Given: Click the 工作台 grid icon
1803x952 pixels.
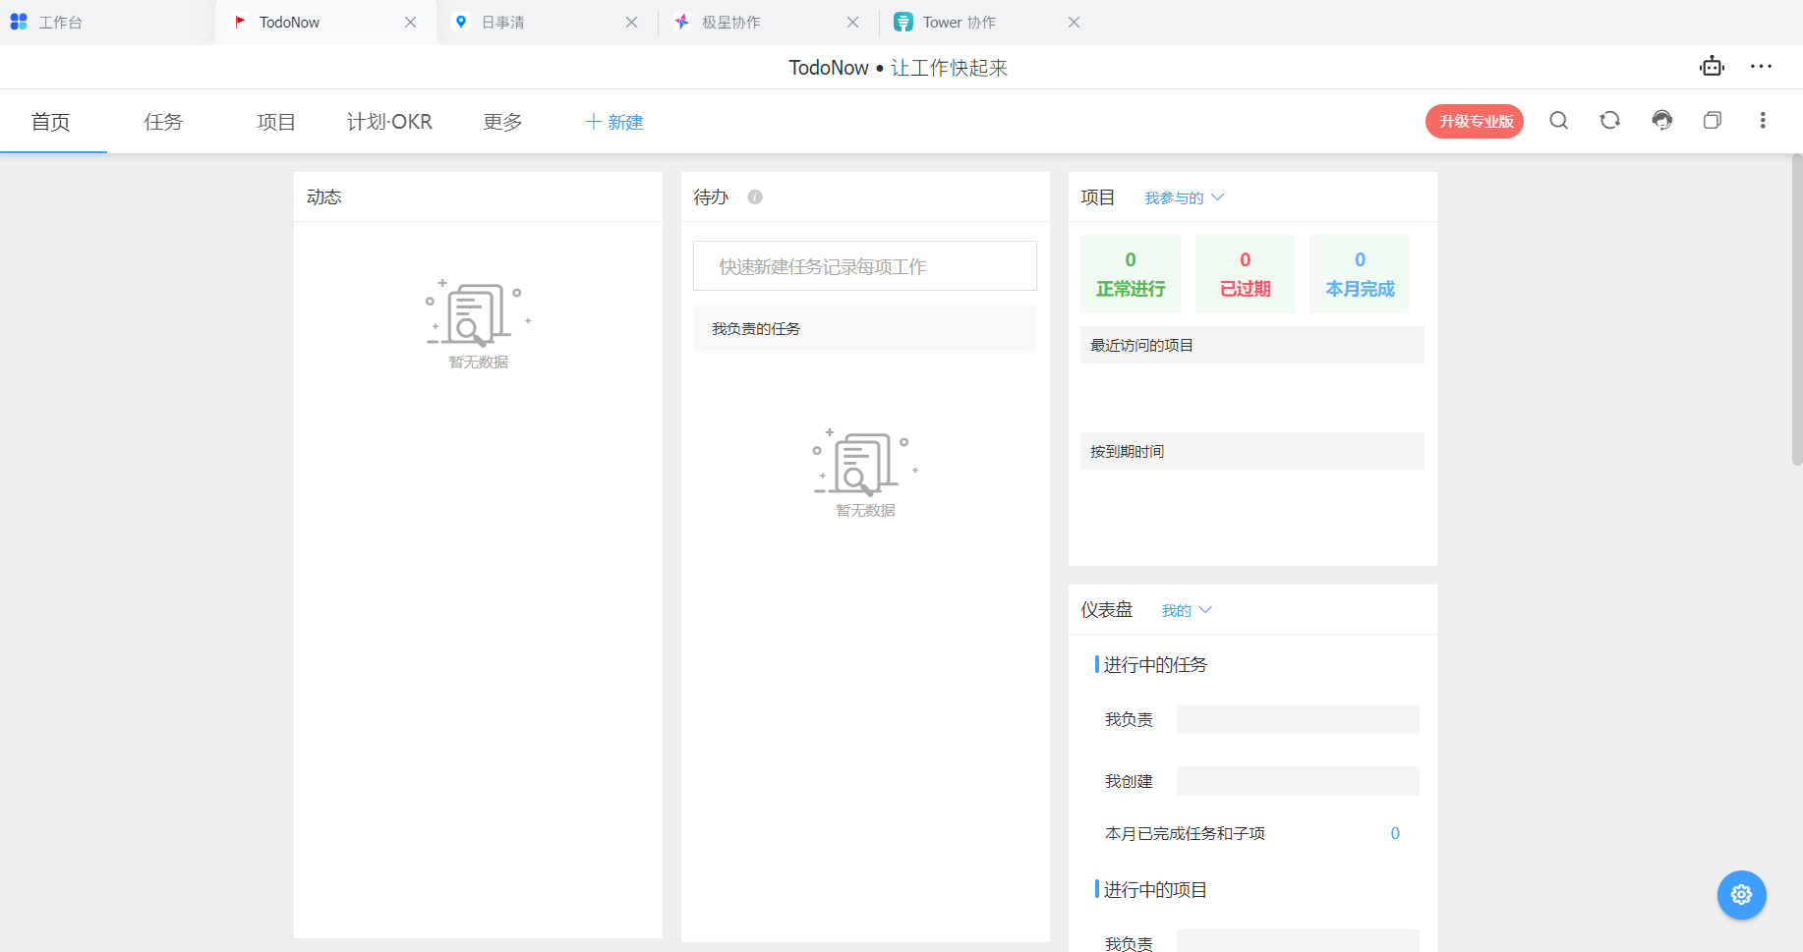Looking at the screenshot, I should tap(19, 22).
